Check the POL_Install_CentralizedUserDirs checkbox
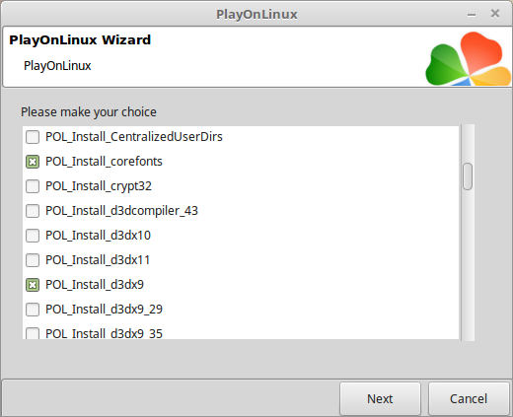Image resolution: width=513 pixels, height=417 pixels. 33,137
